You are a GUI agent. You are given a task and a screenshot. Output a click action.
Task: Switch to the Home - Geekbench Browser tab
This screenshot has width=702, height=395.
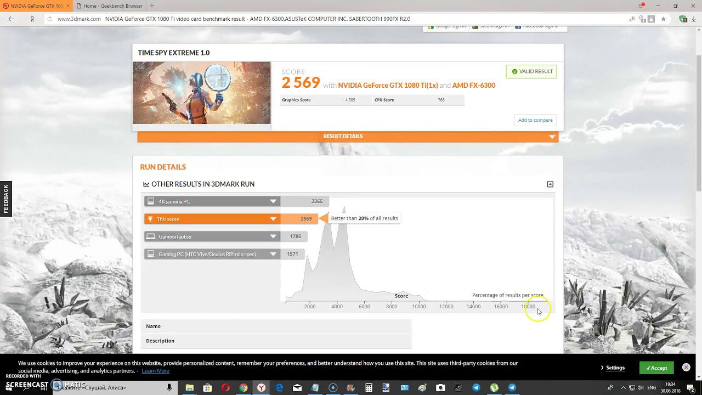tap(109, 5)
